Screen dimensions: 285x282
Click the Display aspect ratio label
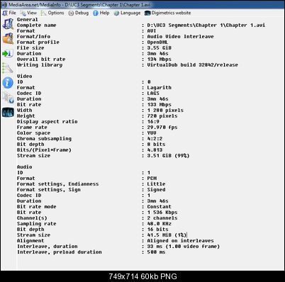[x=47, y=121]
